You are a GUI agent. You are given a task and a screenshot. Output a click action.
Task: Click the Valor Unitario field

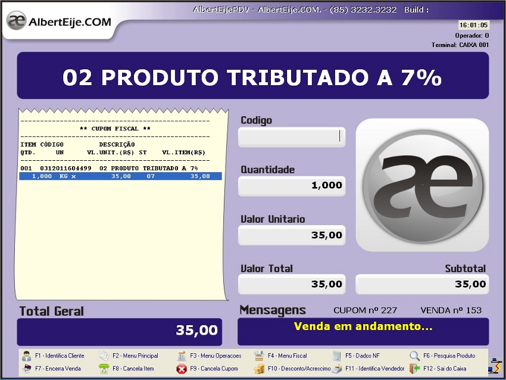292,235
